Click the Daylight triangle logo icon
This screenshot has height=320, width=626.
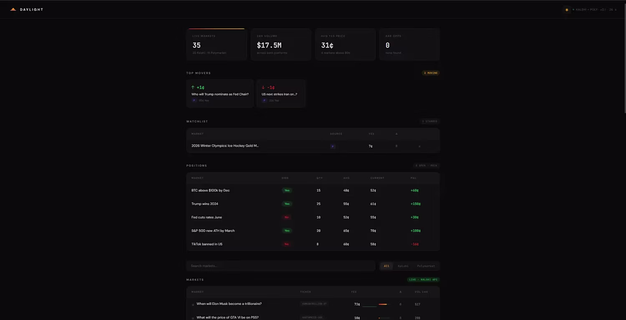tap(13, 9)
